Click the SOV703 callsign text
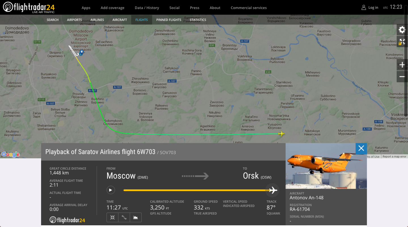Image resolution: width=408 pixels, height=227 pixels. point(168,153)
